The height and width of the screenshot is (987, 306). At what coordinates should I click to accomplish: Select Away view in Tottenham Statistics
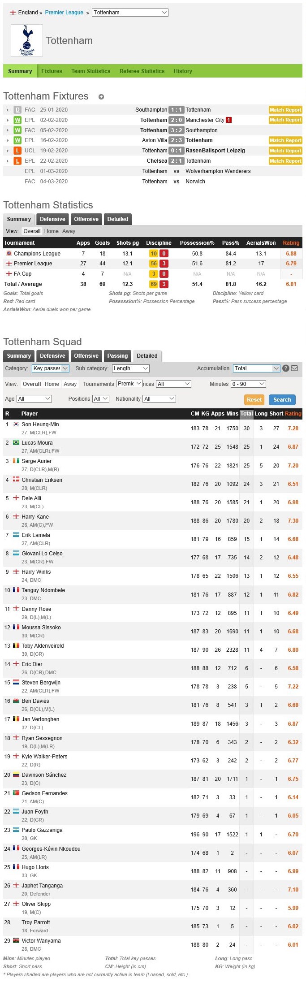[69, 231]
